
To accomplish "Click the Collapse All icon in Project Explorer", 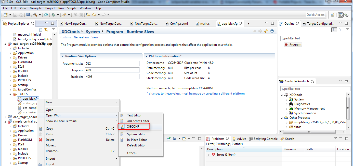I will point(40,29).
